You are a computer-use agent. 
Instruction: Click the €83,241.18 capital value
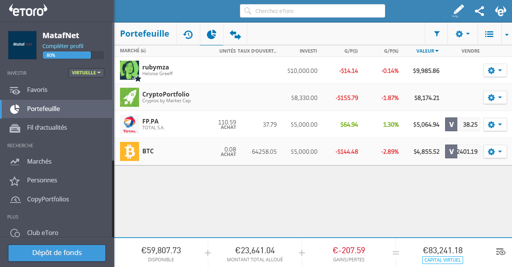tap(443, 251)
